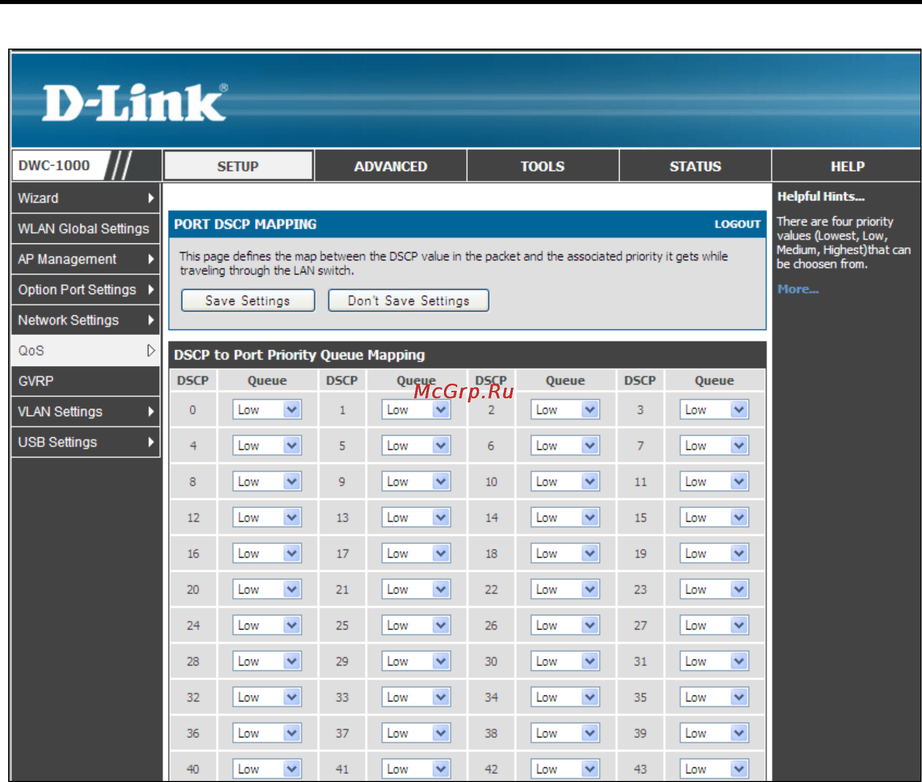Image resolution: width=922 pixels, height=782 pixels.
Task: Open the More... help link
Action: (x=798, y=289)
